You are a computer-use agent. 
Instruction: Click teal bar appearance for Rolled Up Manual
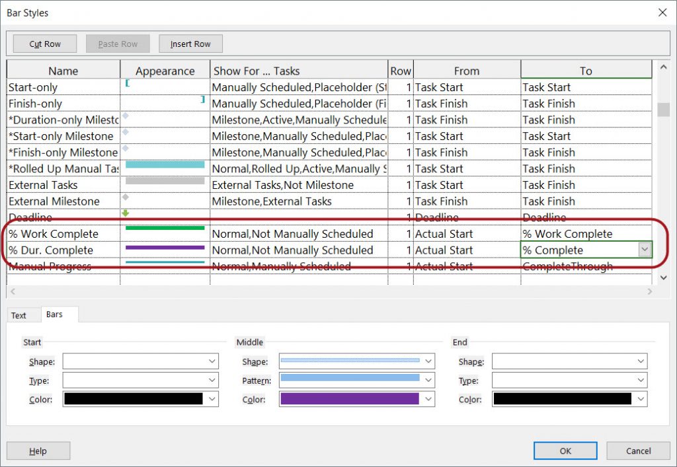click(165, 164)
